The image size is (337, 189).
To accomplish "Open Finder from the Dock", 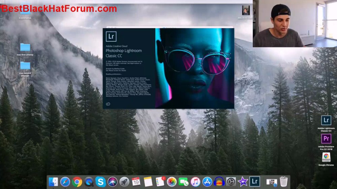I will pyautogui.click(x=53, y=182).
